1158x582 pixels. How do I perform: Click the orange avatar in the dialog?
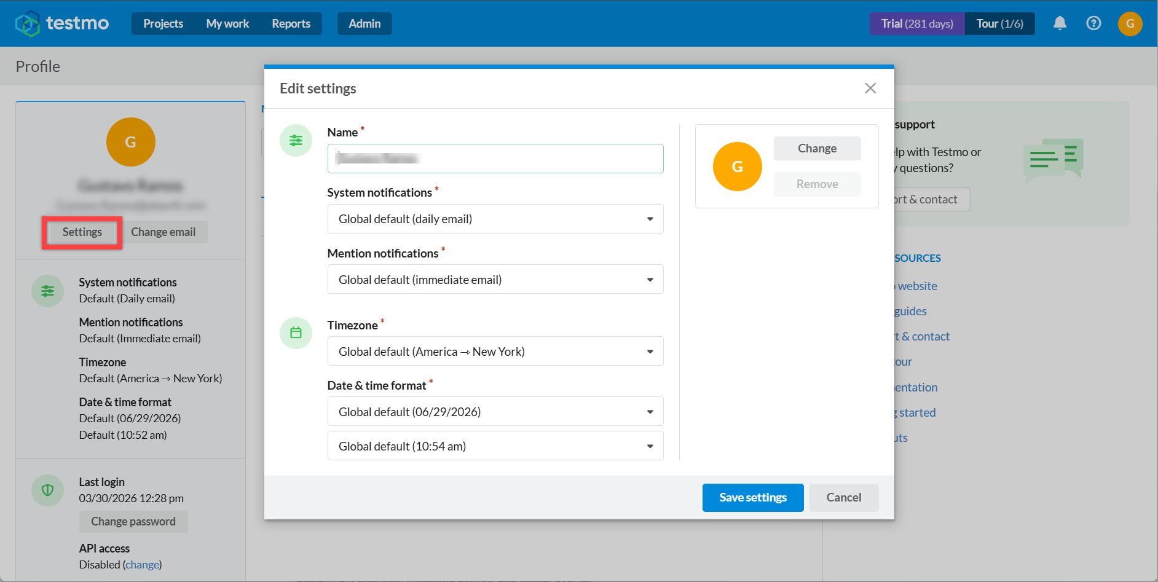tap(737, 167)
